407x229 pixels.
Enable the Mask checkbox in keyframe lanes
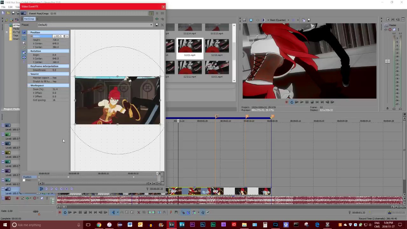(24, 180)
